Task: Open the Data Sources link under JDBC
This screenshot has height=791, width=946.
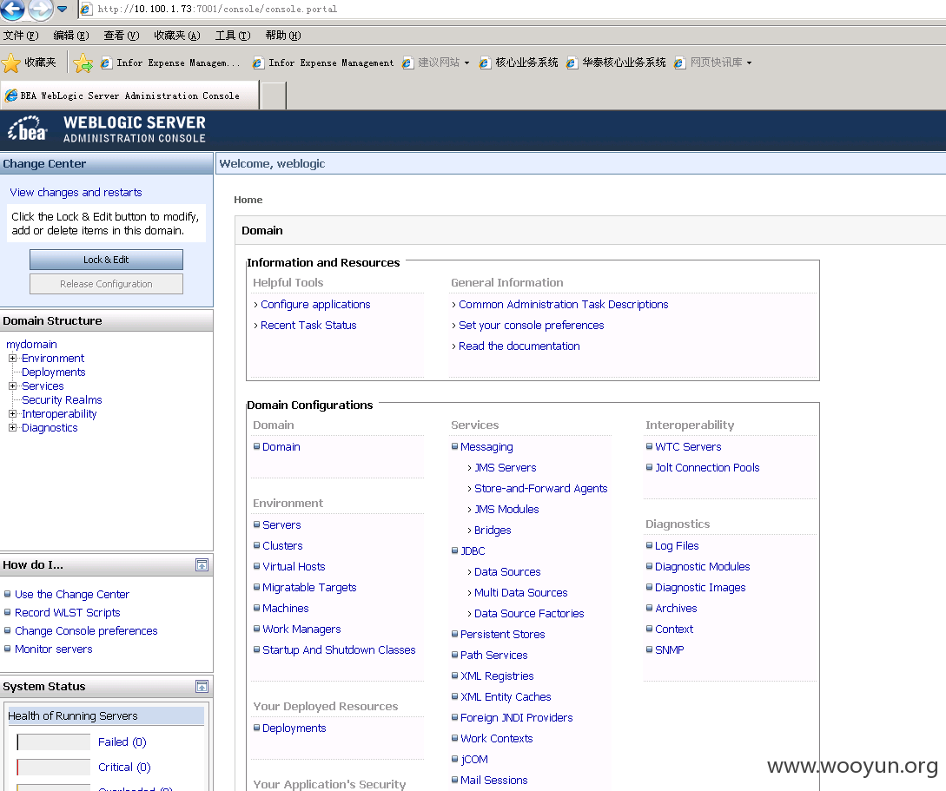Action: coord(507,572)
